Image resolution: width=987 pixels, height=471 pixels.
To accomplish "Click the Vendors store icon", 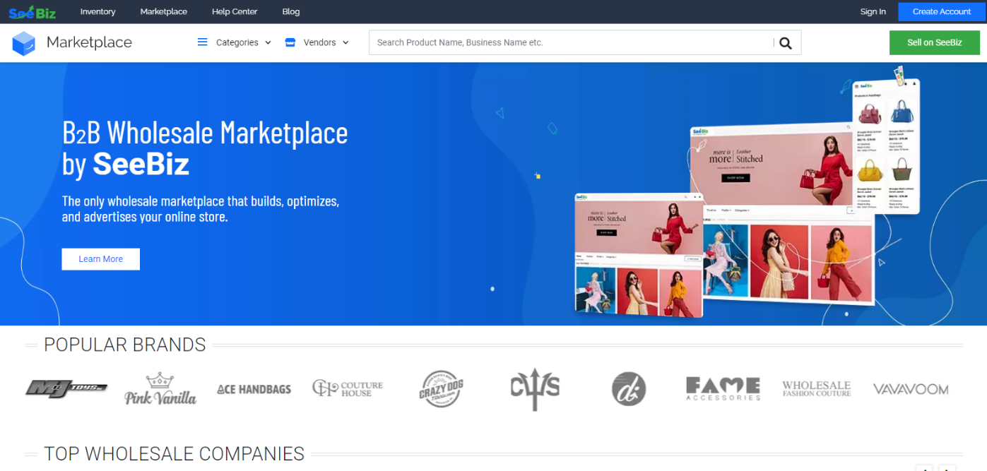I will click(290, 42).
